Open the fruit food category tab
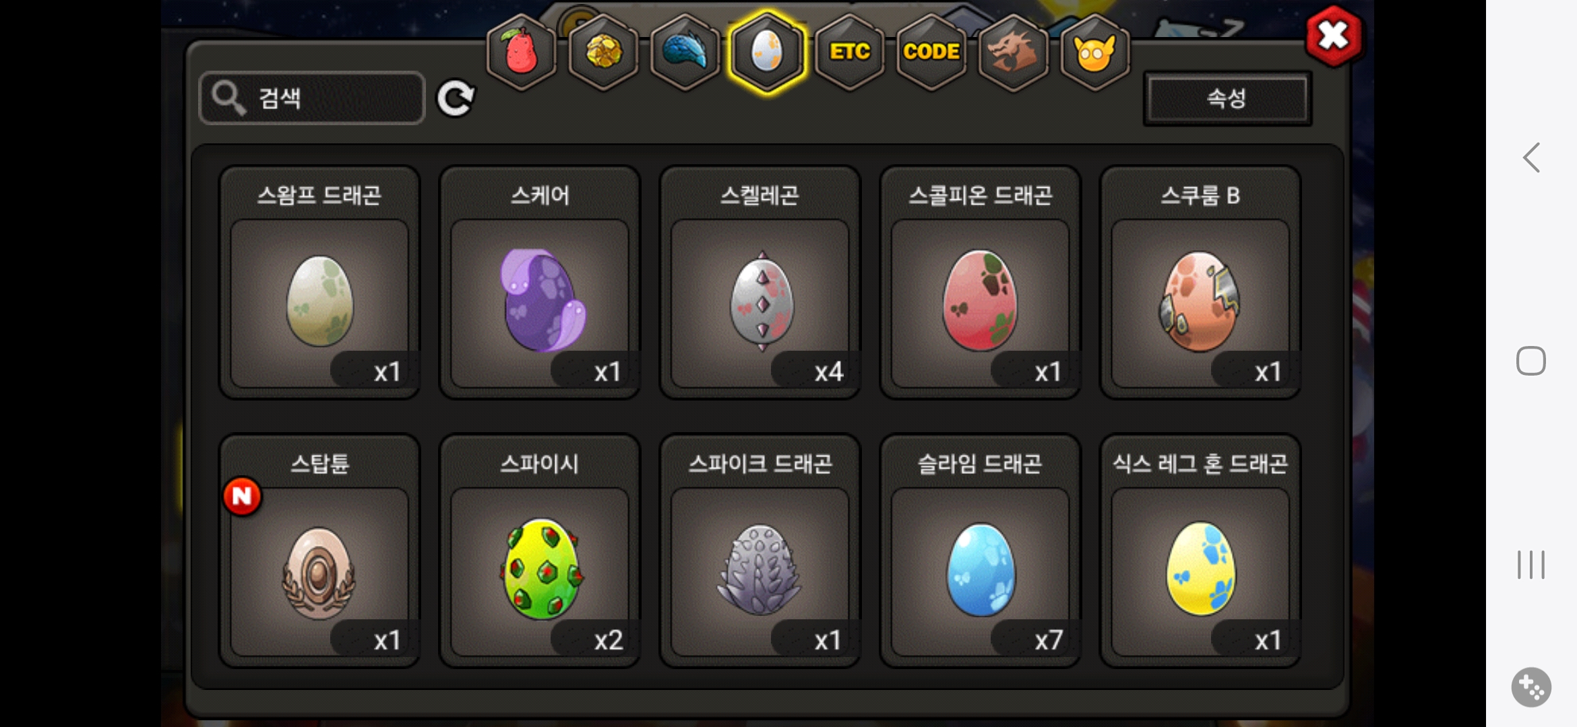 coord(522,53)
